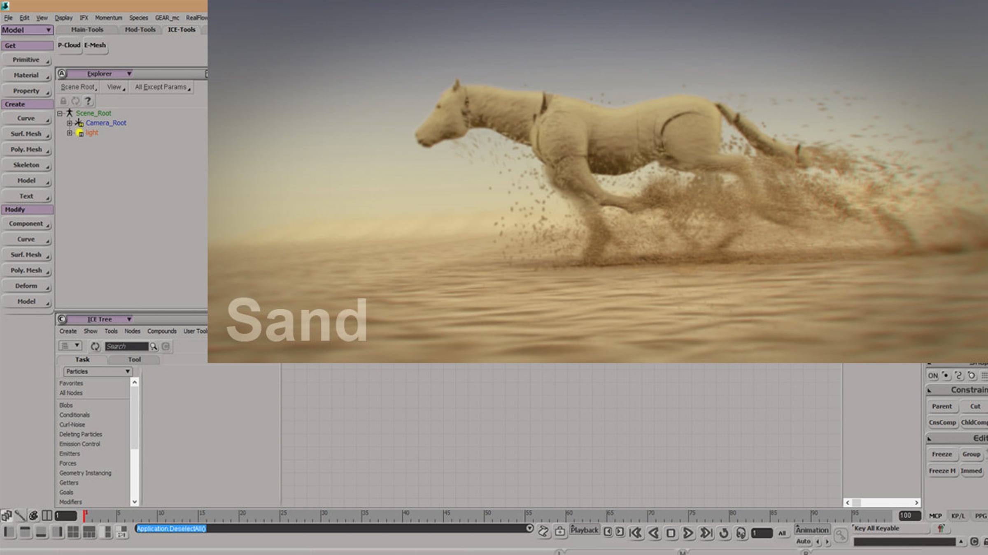Toggle the Snap ON button
This screenshot has height=555, width=988.
click(933, 375)
